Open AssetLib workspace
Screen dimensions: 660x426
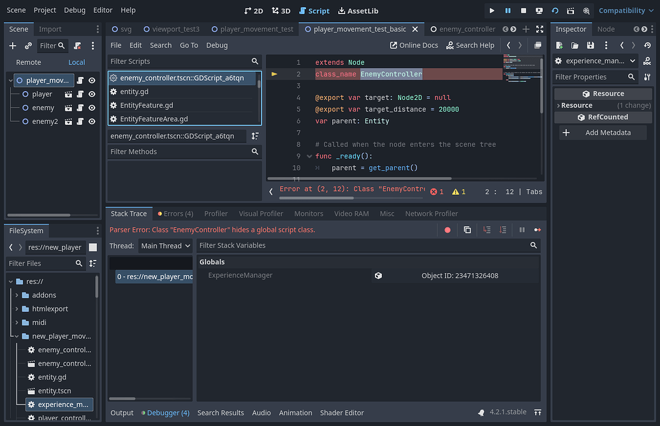[358, 10]
